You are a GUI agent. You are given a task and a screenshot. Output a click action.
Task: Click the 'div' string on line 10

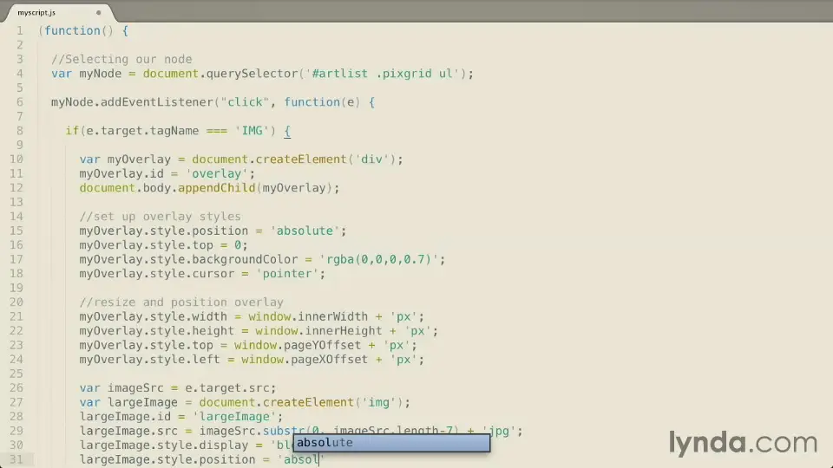(x=372, y=159)
